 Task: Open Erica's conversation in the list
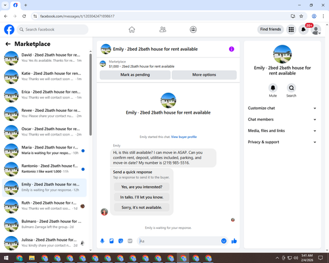click(x=44, y=95)
